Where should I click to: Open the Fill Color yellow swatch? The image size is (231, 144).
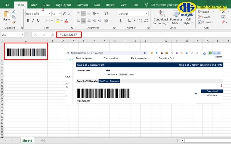[x=58, y=21]
